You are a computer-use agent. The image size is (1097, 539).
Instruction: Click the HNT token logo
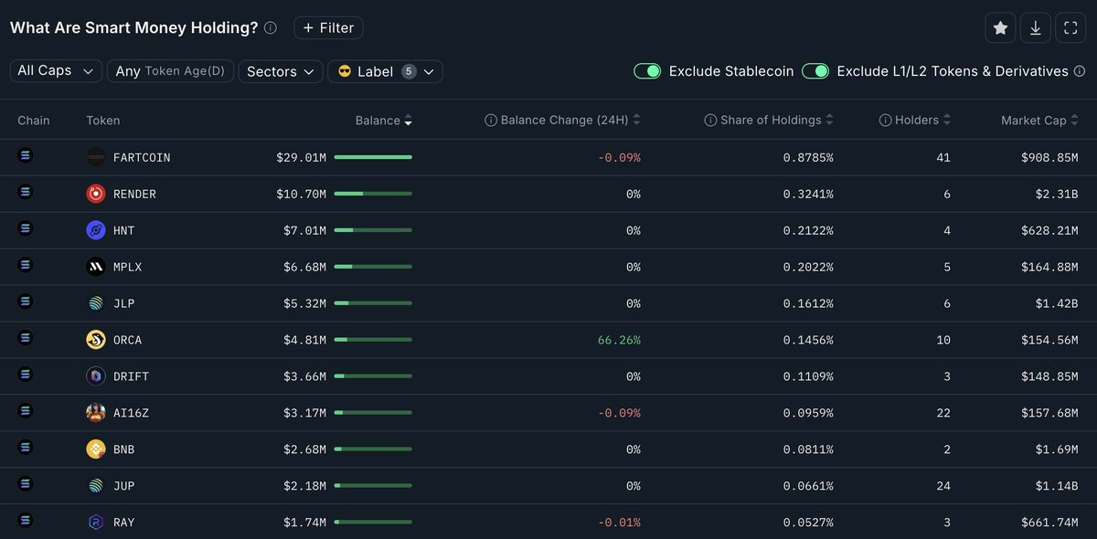(96, 230)
